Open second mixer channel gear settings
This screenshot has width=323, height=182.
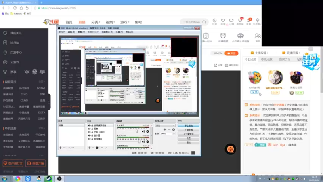click(x=147, y=142)
